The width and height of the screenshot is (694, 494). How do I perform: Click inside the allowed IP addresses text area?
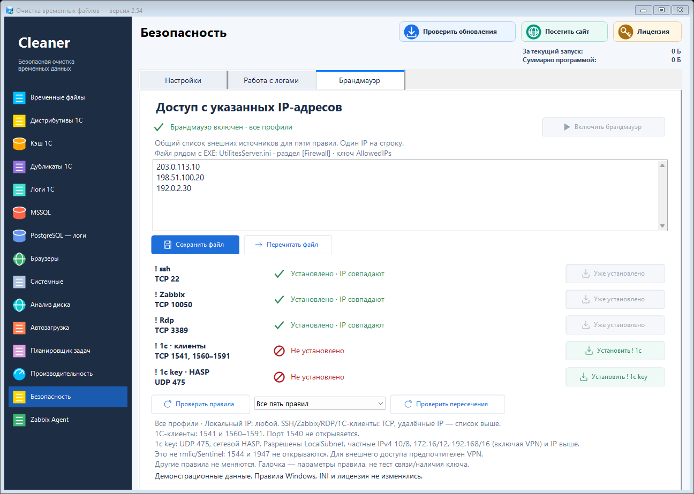[410, 196]
